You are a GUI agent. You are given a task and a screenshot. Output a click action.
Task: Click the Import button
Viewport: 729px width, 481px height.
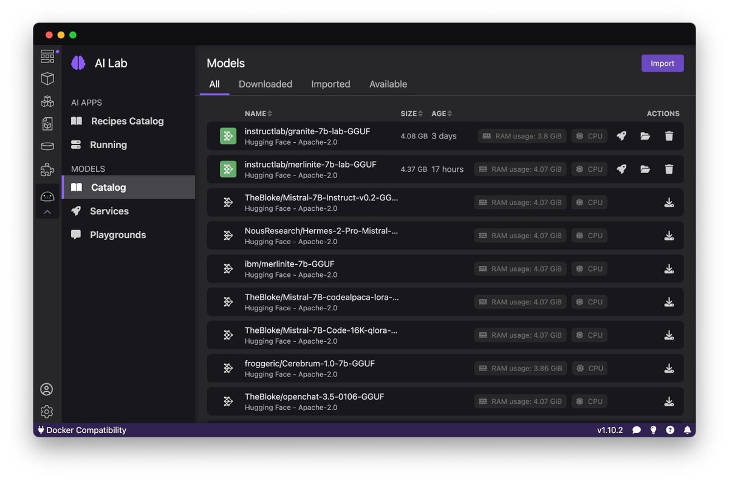pyautogui.click(x=662, y=63)
